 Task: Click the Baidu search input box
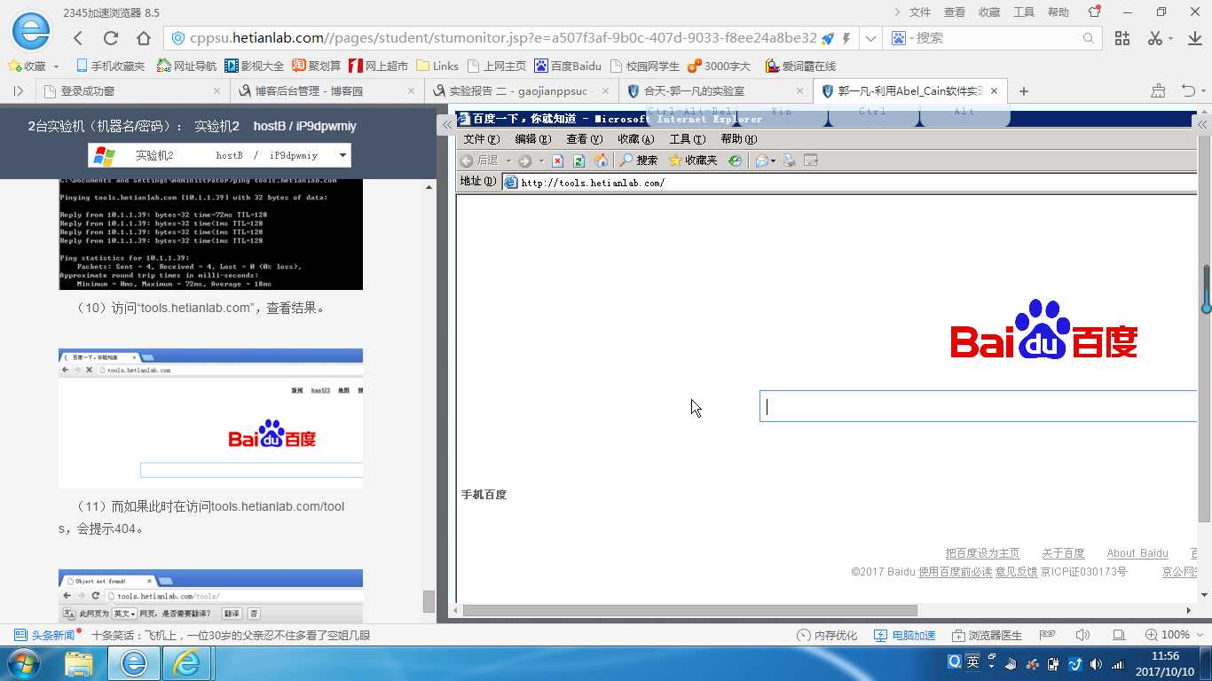[979, 407]
